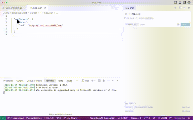
Task: Start Live Share session
Action: pos(70,118)
